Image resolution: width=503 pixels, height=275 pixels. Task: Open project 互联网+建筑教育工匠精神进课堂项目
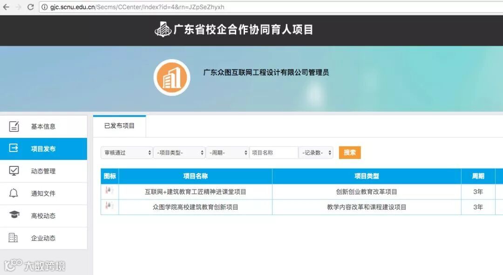coord(195,192)
